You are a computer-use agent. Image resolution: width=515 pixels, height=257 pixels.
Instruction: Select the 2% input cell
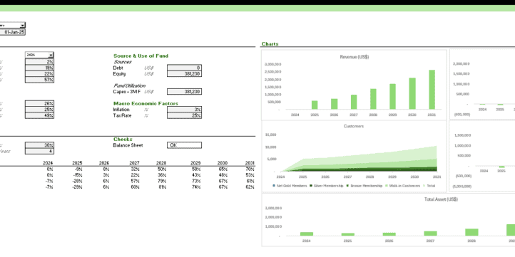(39, 62)
